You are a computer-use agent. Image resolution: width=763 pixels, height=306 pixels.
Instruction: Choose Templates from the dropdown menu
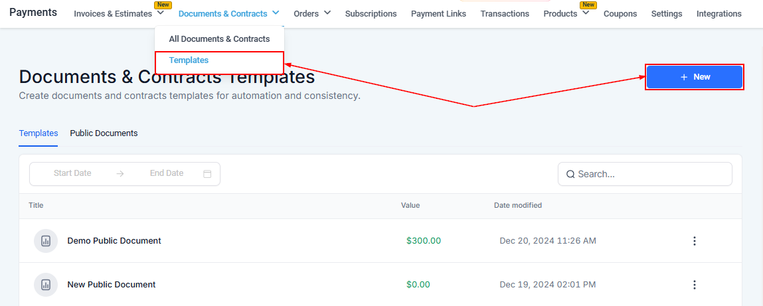click(189, 60)
